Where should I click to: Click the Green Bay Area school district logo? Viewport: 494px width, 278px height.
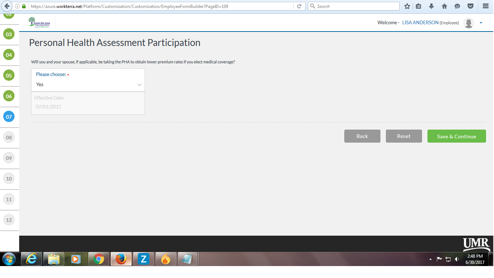pos(39,22)
